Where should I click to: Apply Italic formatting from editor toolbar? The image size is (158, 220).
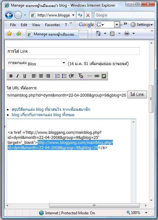(18, 76)
